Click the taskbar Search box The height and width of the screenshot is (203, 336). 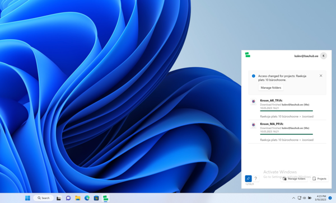[x=44, y=198]
